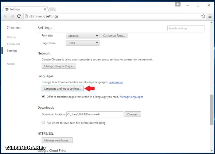Click the scrollbar down arrow
Screen dimensions: 215x154
coord(212,151)
